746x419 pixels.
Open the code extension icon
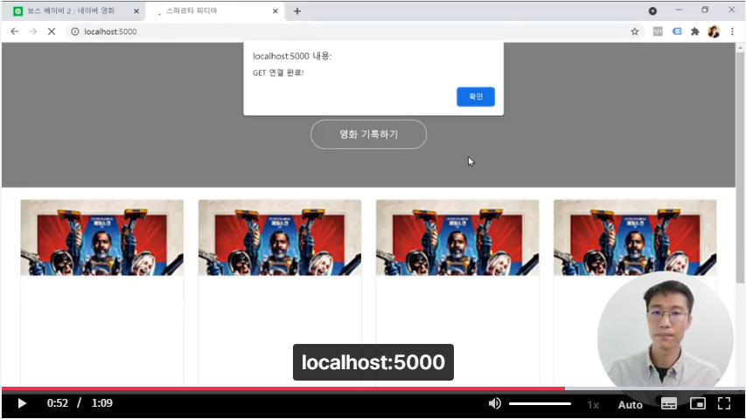(x=658, y=31)
